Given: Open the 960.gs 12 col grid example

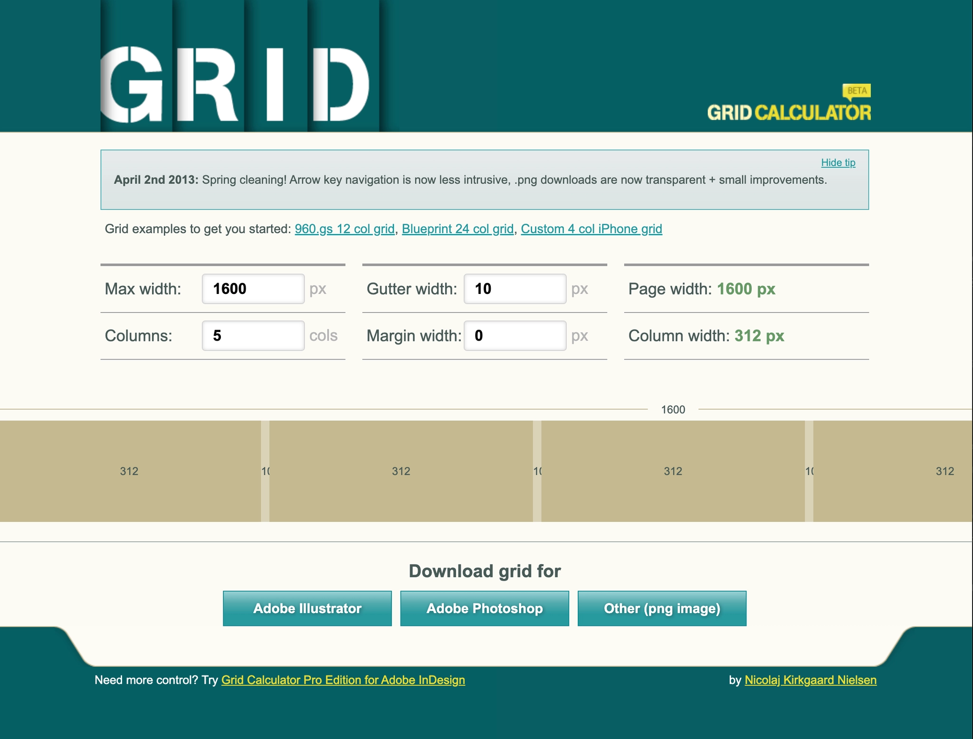Looking at the screenshot, I should (344, 229).
